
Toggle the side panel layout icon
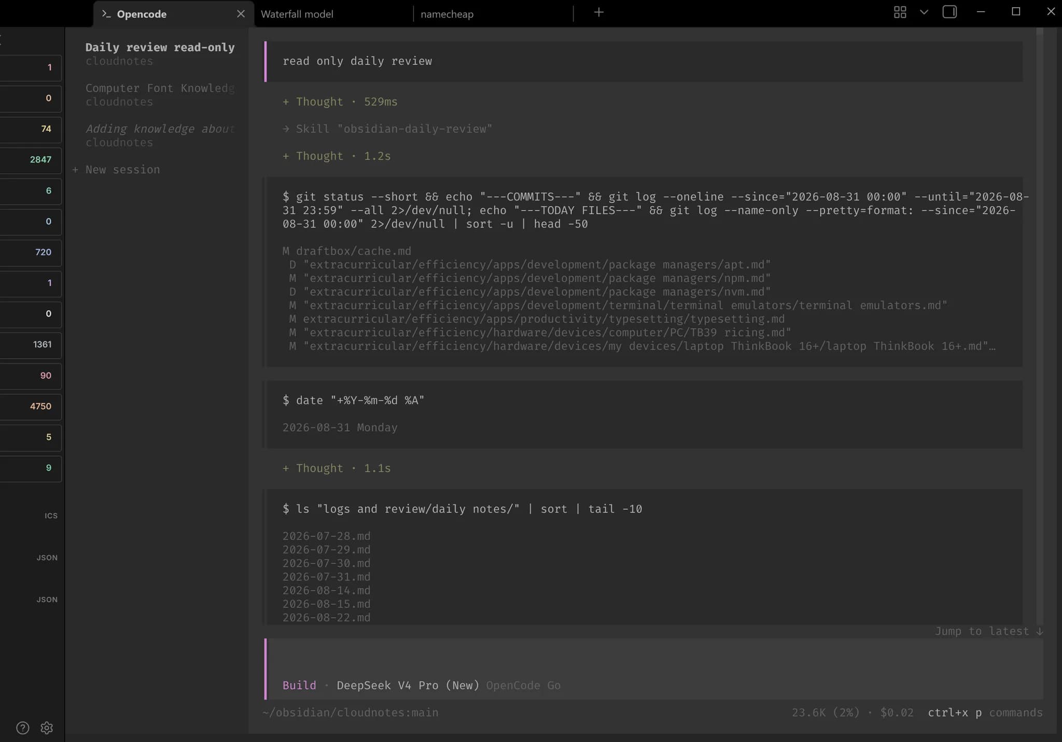pos(949,12)
